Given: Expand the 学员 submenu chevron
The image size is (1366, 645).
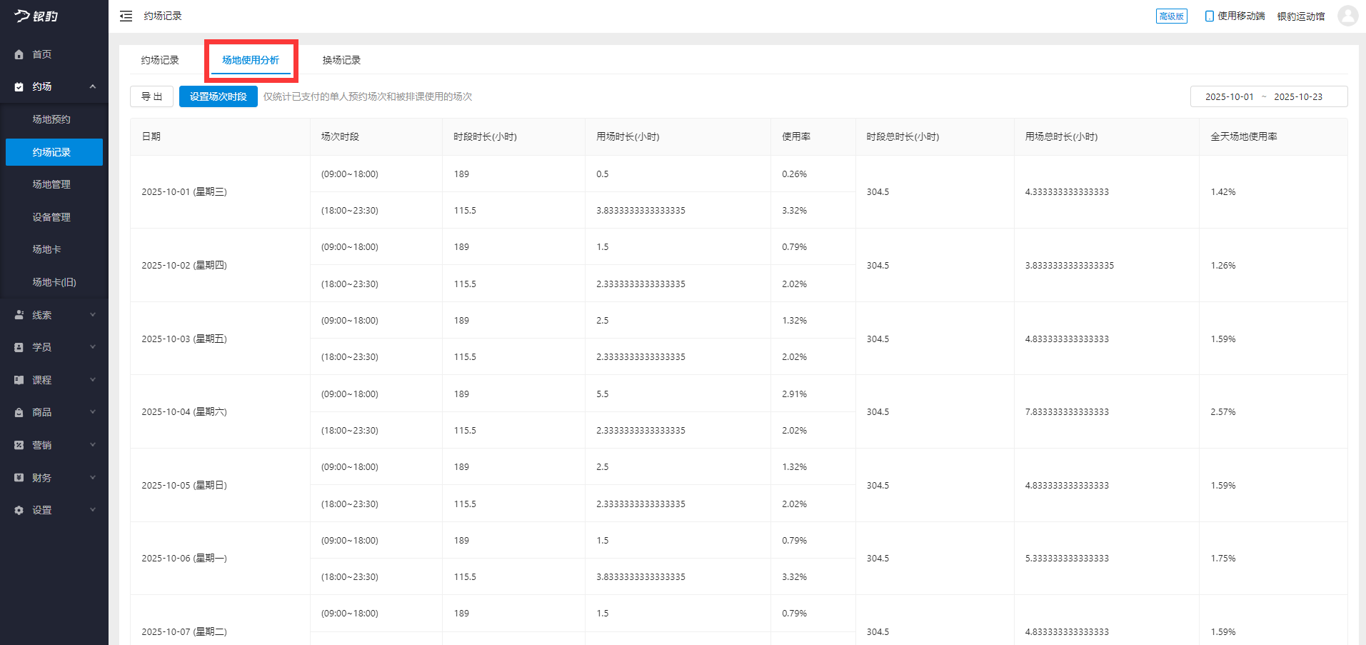Looking at the screenshot, I should click(93, 347).
